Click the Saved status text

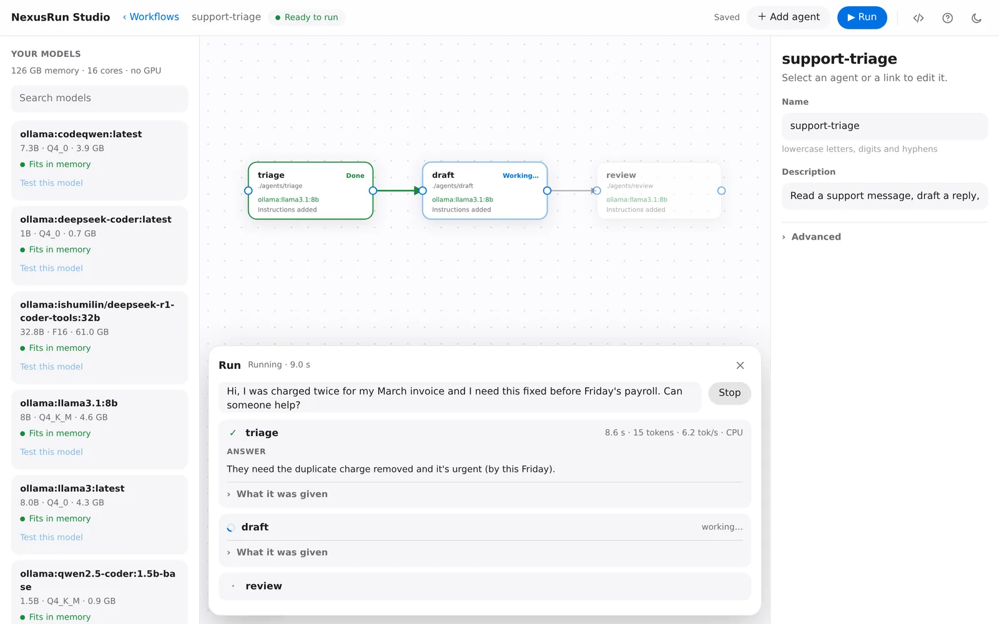tap(727, 17)
